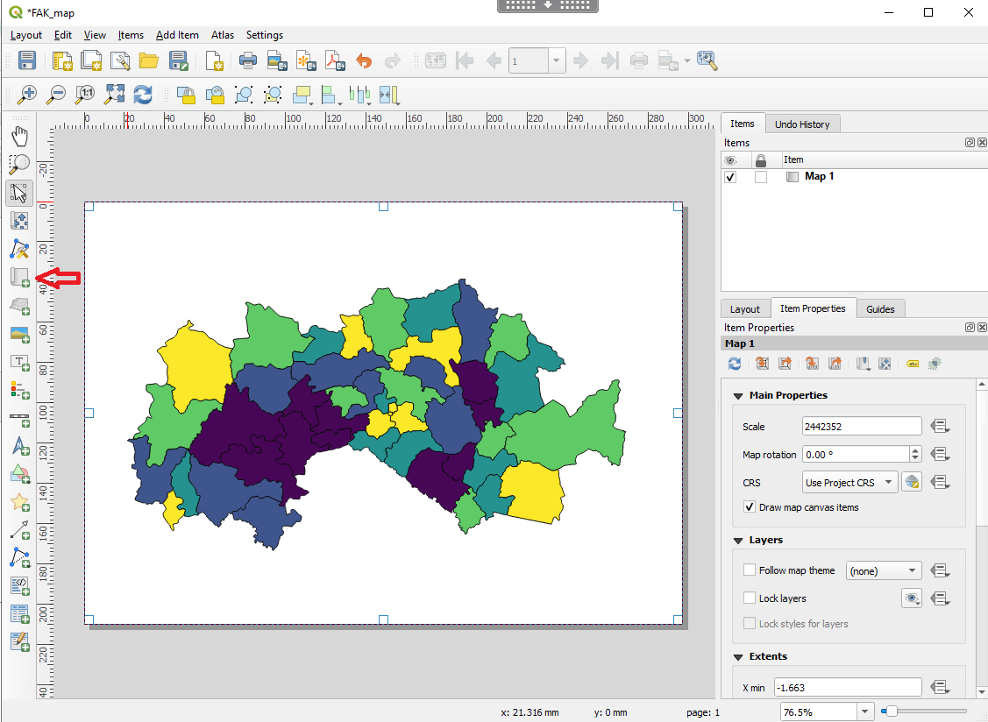Refresh the layout view
Screen dimensions: 988x722
(143, 96)
